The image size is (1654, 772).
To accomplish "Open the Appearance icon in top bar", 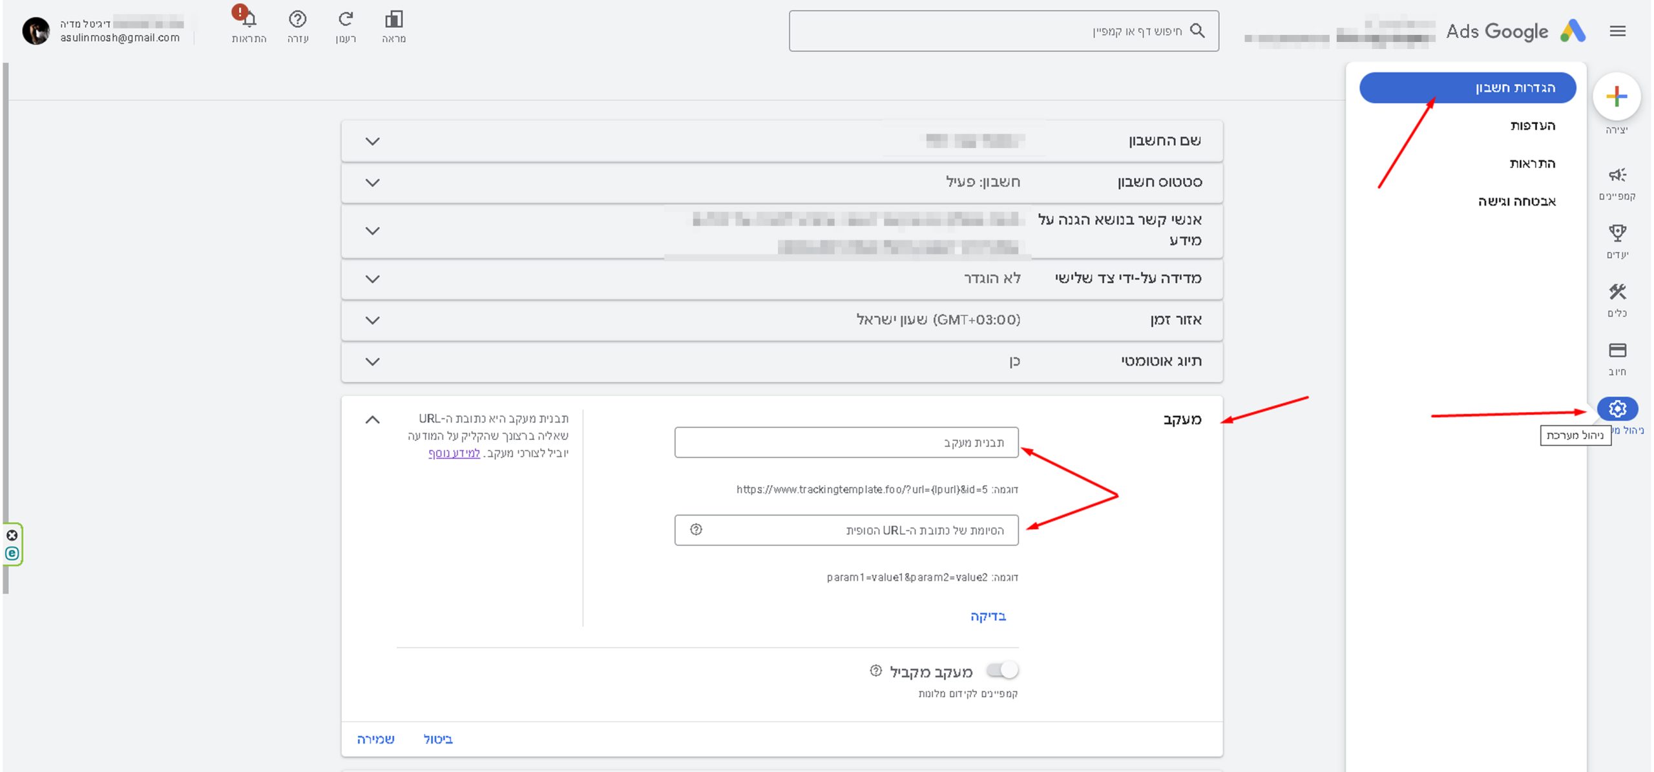I will point(393,20).
